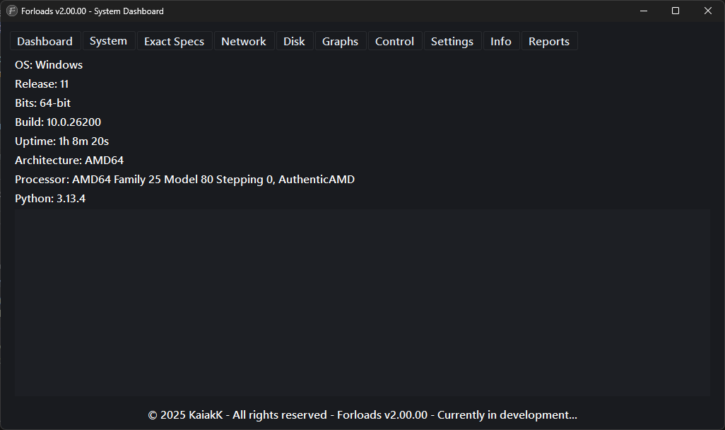Image resolution: width=725 pixels, height=430 pixels.
Task: Click the Python: 3.13.4 text
Action: coord(49,198)
